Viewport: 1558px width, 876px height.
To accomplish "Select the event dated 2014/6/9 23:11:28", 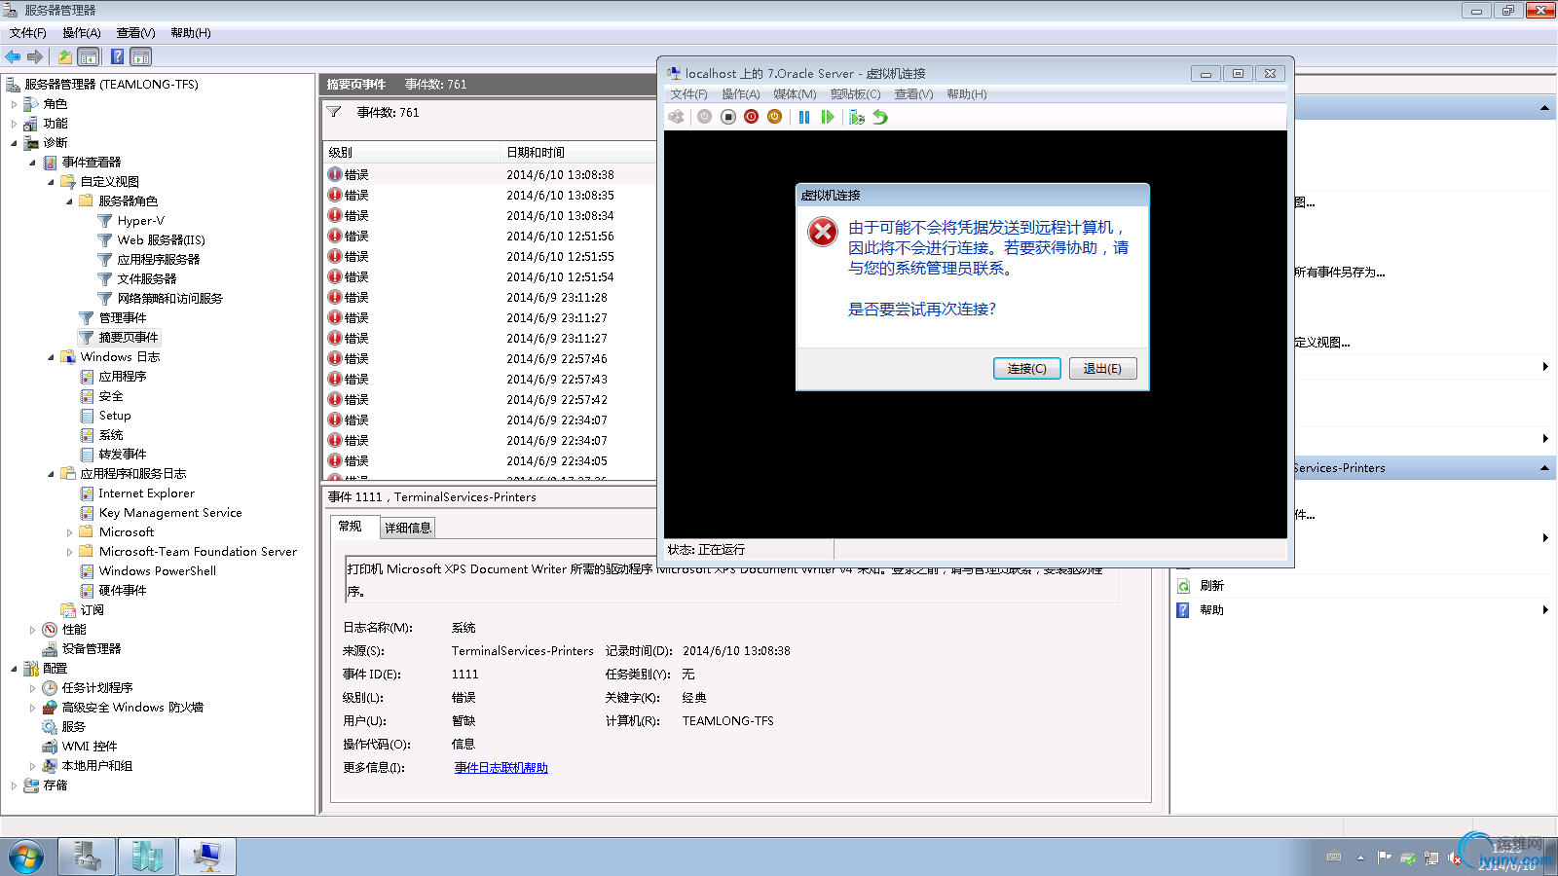I will point(491,298).
